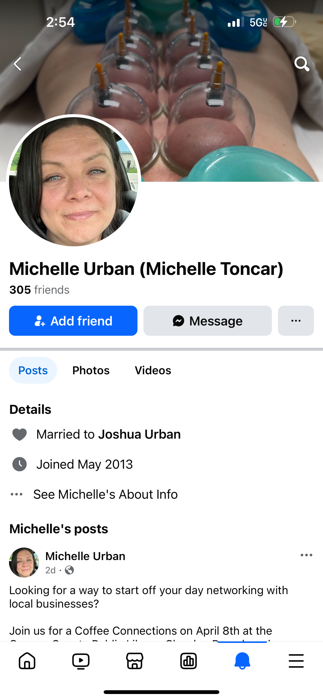This screenshot has width=323, height=700.
Task: Tap the 305 friends count
Action: pyautogui.click(x=39, y=290)
